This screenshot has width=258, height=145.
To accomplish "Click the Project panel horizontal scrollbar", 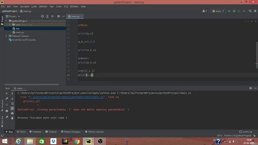I will pos(31,85).
